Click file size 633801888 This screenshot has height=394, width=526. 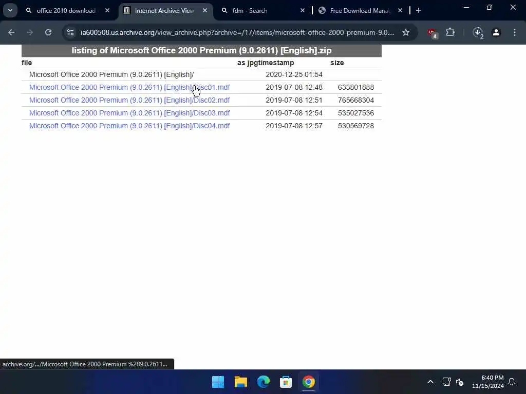(356, 87)
